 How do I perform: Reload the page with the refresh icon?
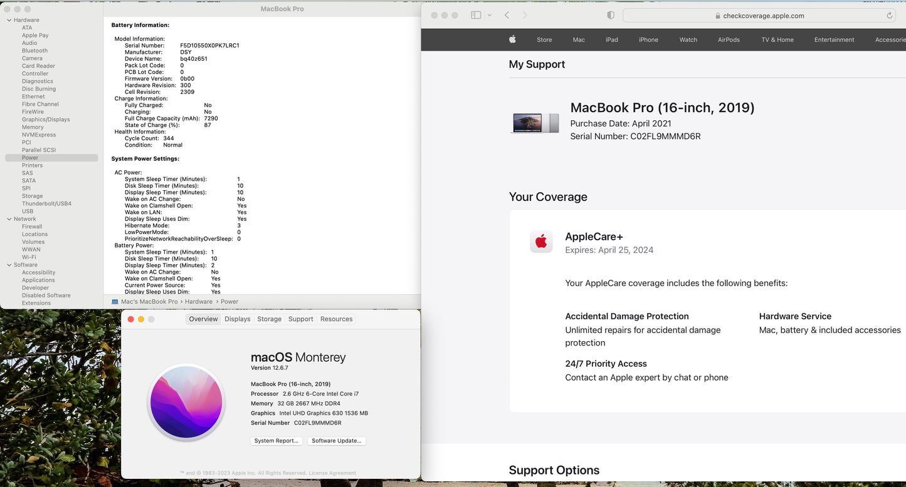[889, 16]
